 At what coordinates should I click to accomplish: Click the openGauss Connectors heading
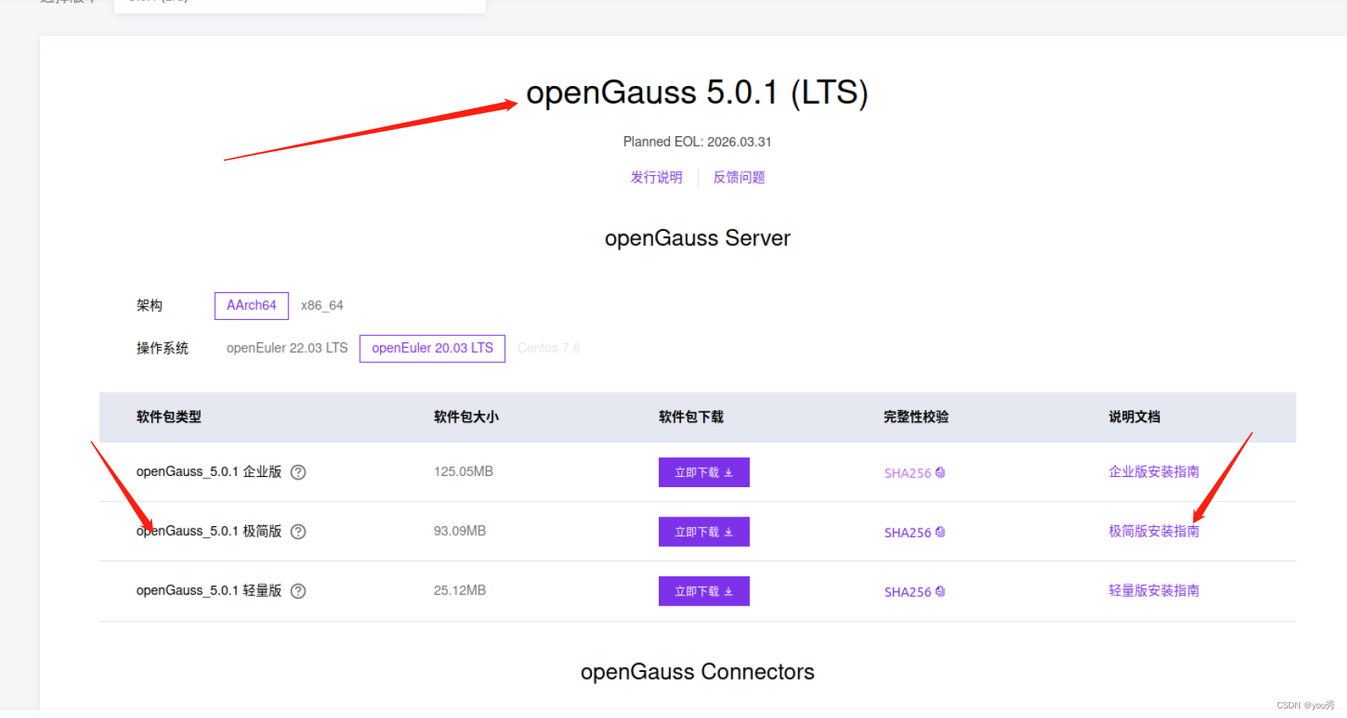[x=697, y=673]
